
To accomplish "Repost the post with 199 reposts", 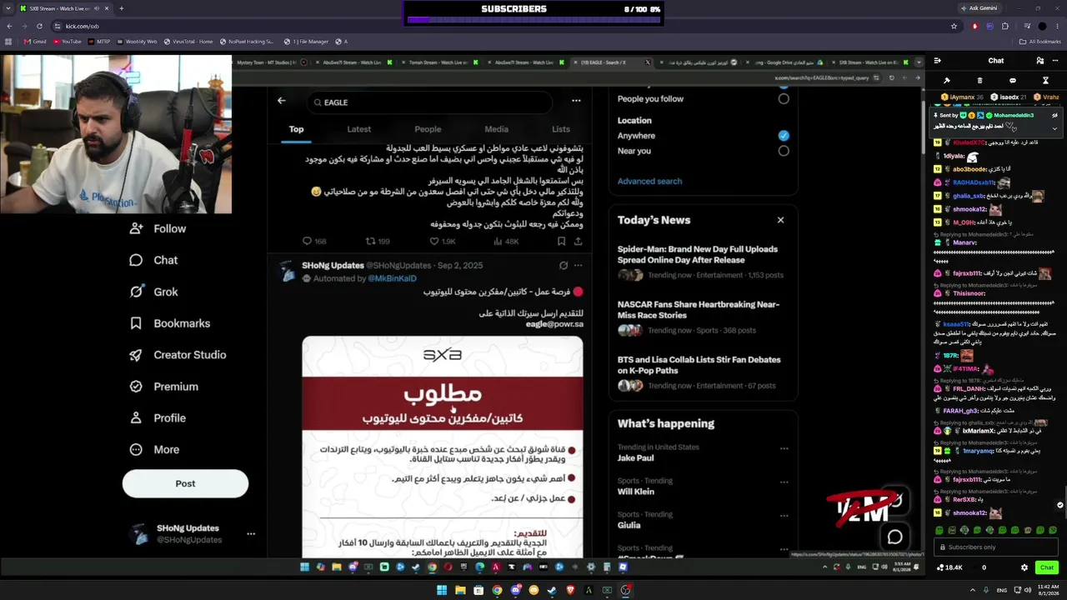I will [x=378, y=242].
